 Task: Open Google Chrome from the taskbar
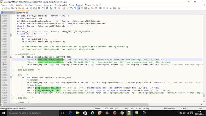point(122,113)
